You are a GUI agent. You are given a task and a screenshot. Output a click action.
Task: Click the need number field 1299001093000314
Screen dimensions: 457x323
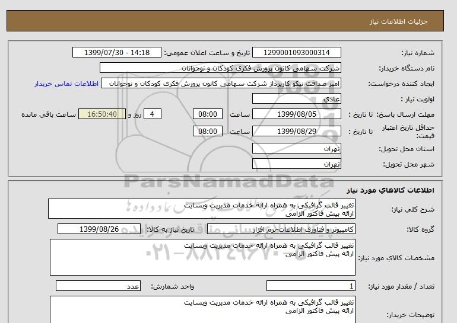[x=296, y=52]
